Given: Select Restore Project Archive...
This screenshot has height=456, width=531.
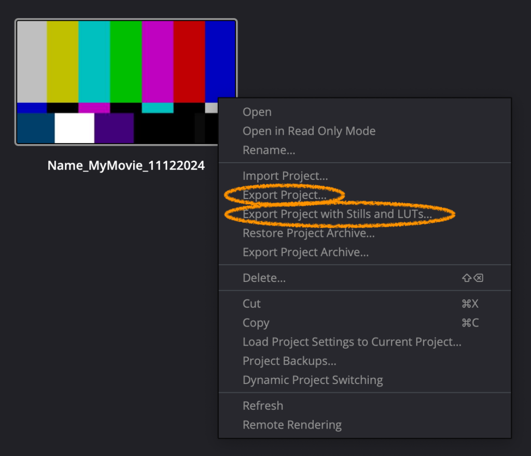Looking at the screenshot, I should point(308,233).
